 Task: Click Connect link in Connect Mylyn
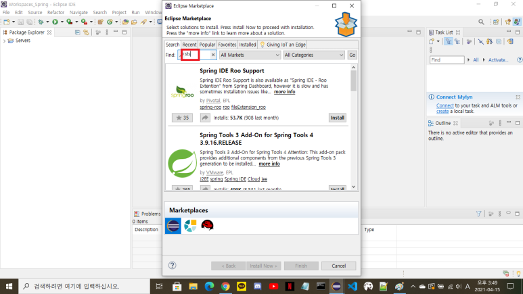click(x=445, y=105)
